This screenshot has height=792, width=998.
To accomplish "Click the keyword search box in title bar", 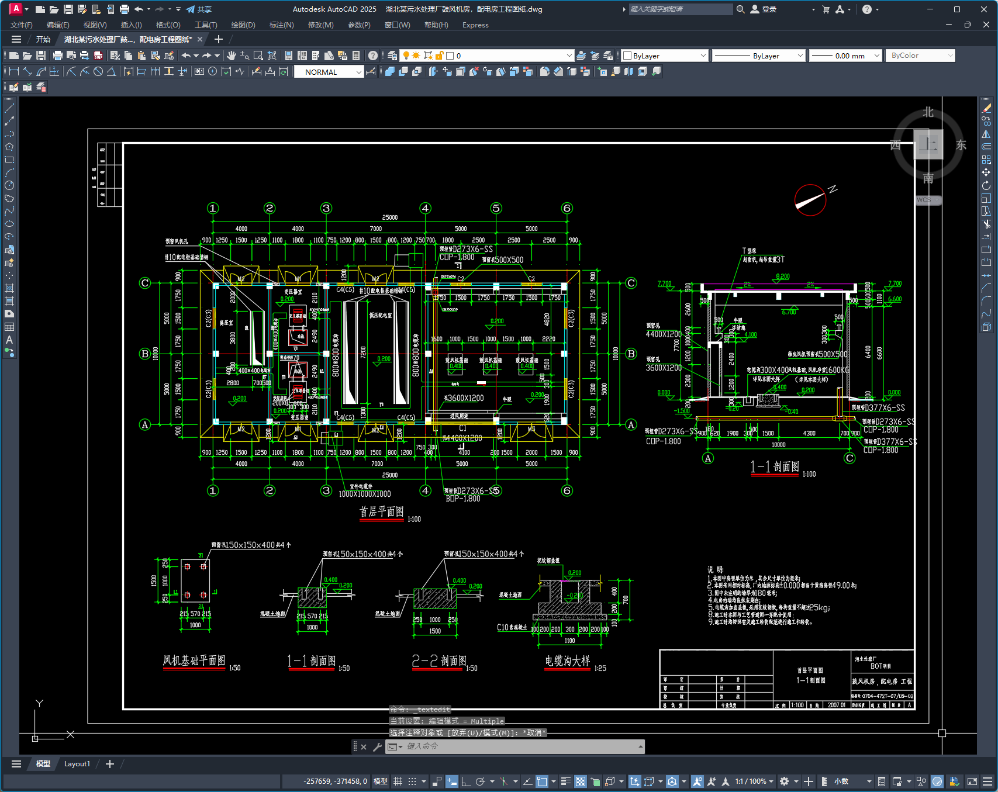I will pos(681,9).
